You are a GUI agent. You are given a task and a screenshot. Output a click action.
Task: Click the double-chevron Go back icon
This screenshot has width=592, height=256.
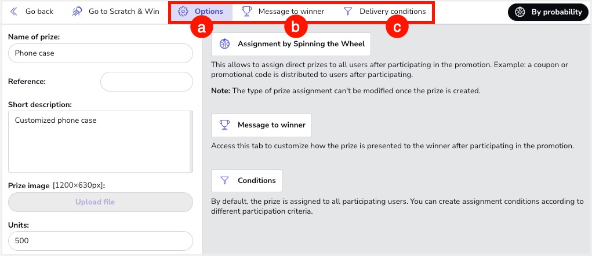point(14,12)
